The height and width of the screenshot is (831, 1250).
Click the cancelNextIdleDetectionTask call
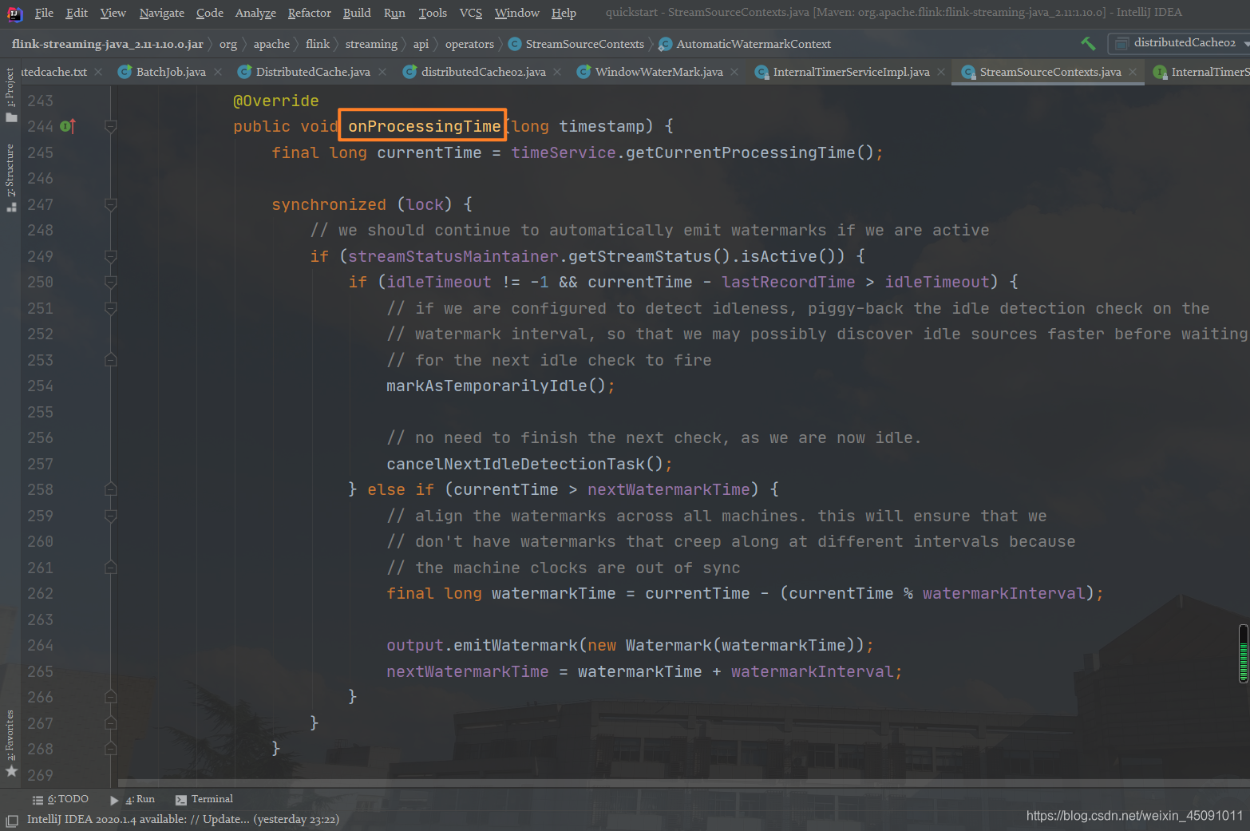pos(516,464)
